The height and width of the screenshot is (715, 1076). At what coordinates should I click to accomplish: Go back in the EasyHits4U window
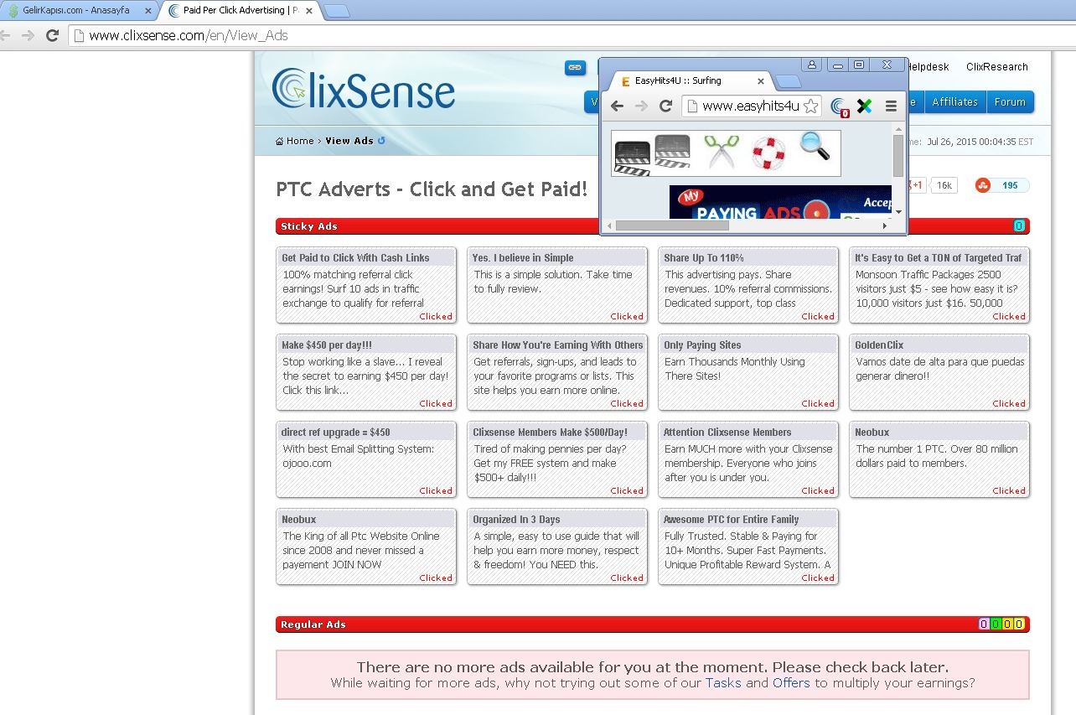click(617, 106)
